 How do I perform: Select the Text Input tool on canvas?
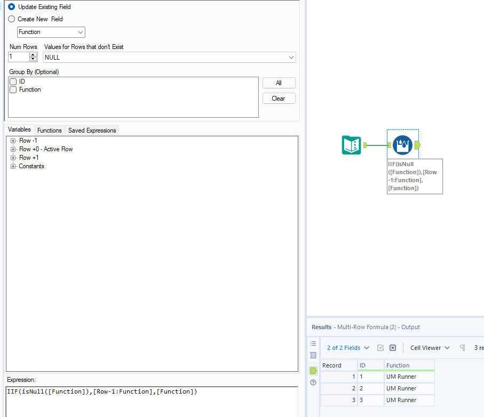click(351, 145)
